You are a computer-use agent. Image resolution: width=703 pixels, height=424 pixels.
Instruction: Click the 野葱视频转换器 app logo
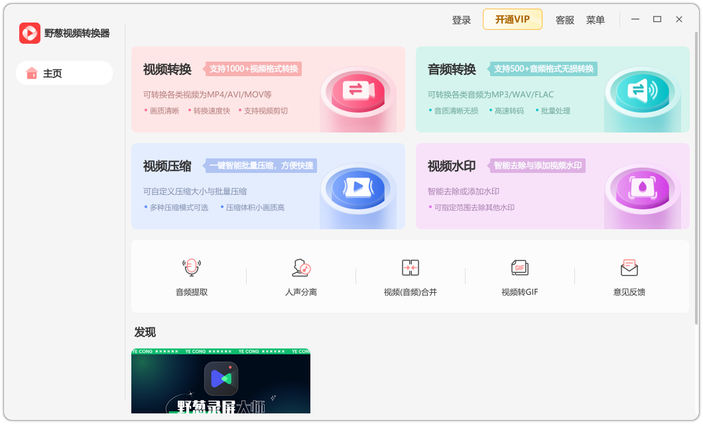(x=30, y=32)
